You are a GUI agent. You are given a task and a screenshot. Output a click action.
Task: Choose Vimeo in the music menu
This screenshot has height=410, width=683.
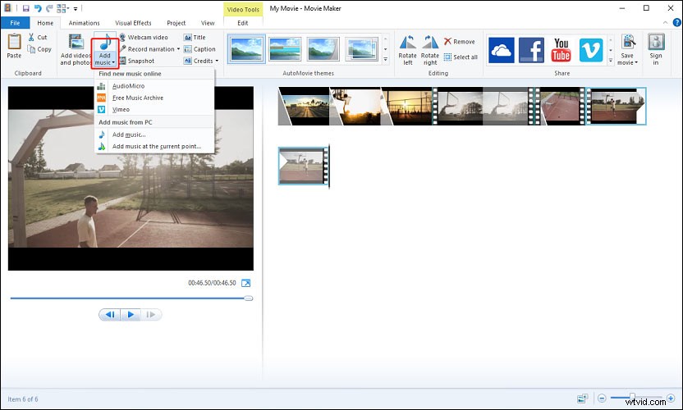[154, 110]
